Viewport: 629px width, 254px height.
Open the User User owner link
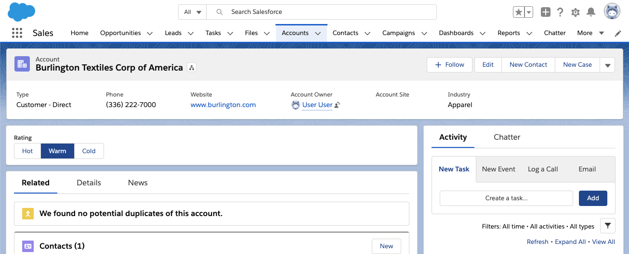(317, 105)
